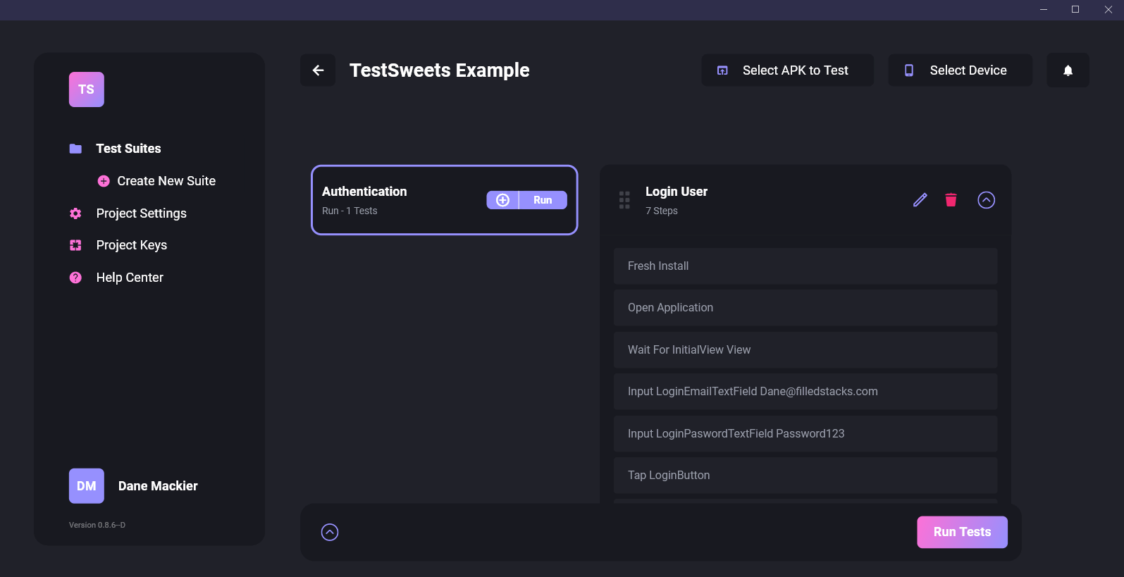The image size is (1124, 577).
Task: Click the plus icon on Authentication suite
Action: [x=502, y=200]
